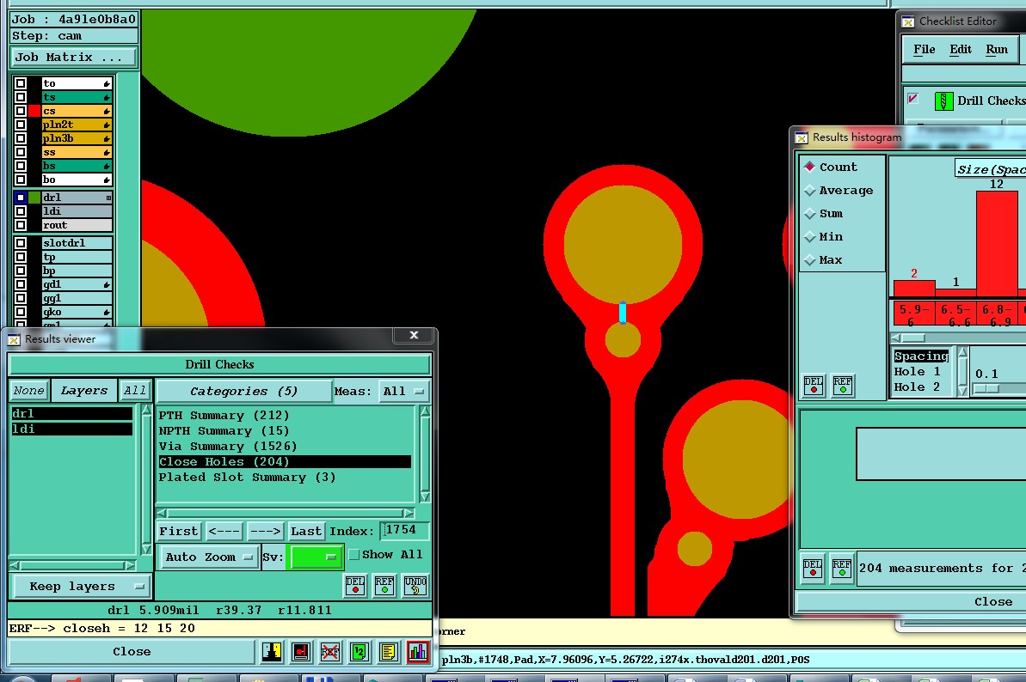
Task: Open the Auto Zoom dropdown
Action: tap(208, 557)
